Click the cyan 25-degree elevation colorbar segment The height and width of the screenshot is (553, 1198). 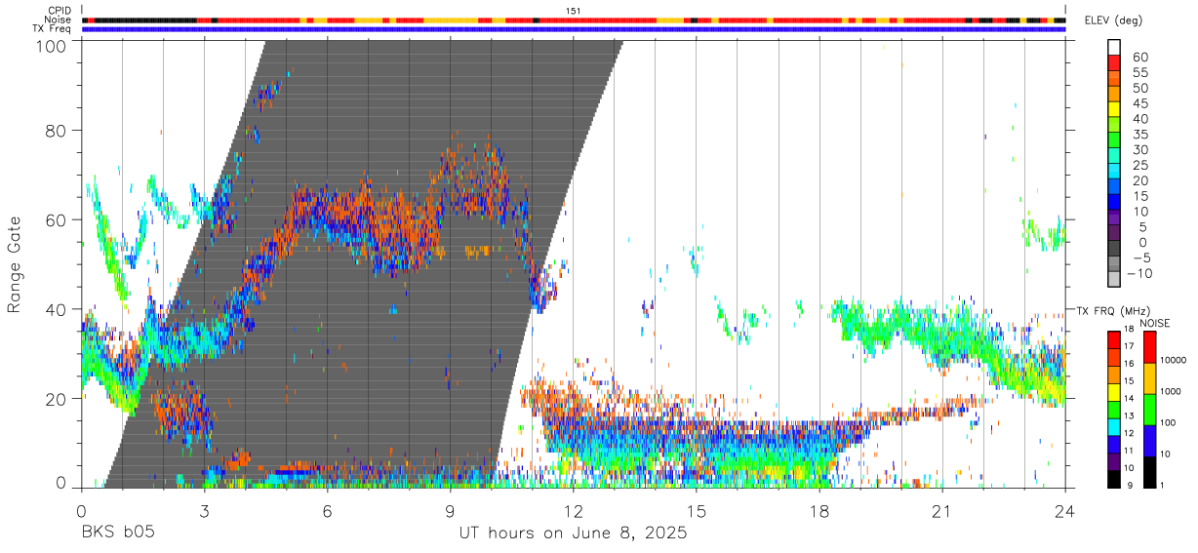pos(1115,172)
